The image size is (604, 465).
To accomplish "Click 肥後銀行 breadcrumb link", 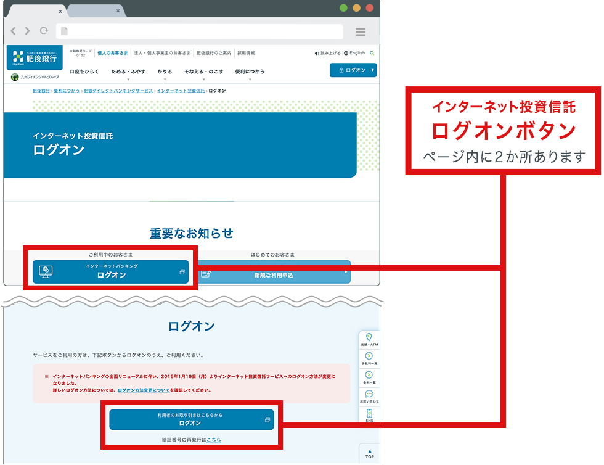I will [x=41, y=91].
